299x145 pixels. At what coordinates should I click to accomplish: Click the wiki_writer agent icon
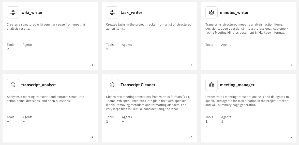pos(13,12)
